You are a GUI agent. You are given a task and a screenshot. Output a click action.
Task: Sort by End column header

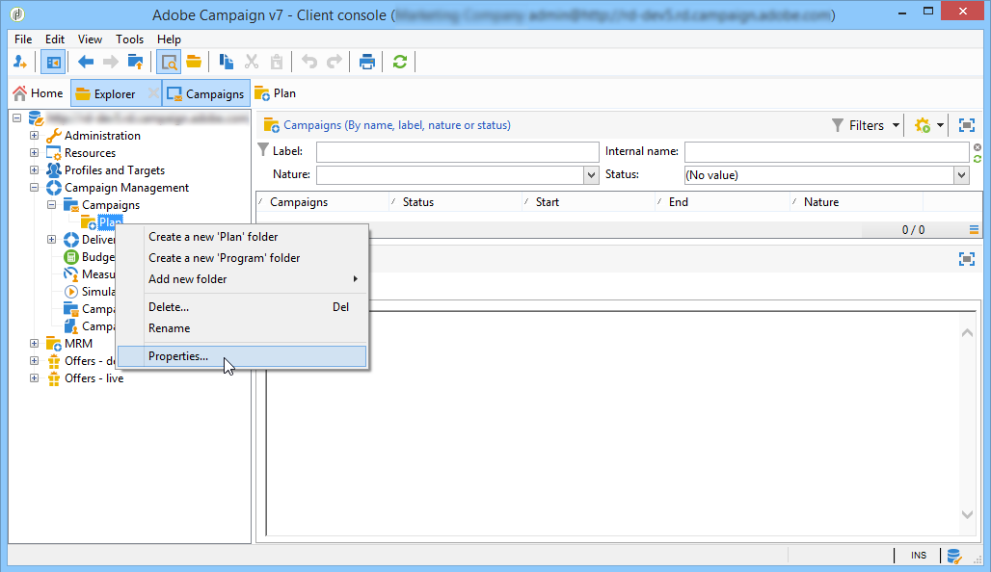(x=722, y=202)
